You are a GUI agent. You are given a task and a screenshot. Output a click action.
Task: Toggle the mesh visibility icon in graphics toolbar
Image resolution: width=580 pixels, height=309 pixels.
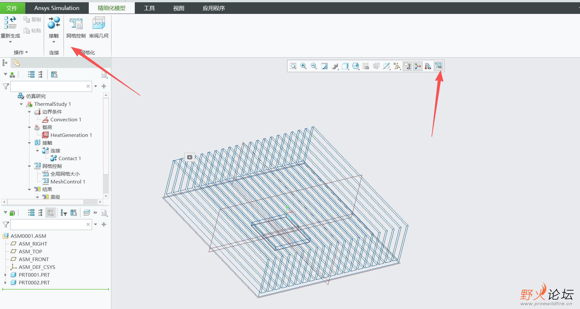[x=438, y=66]
